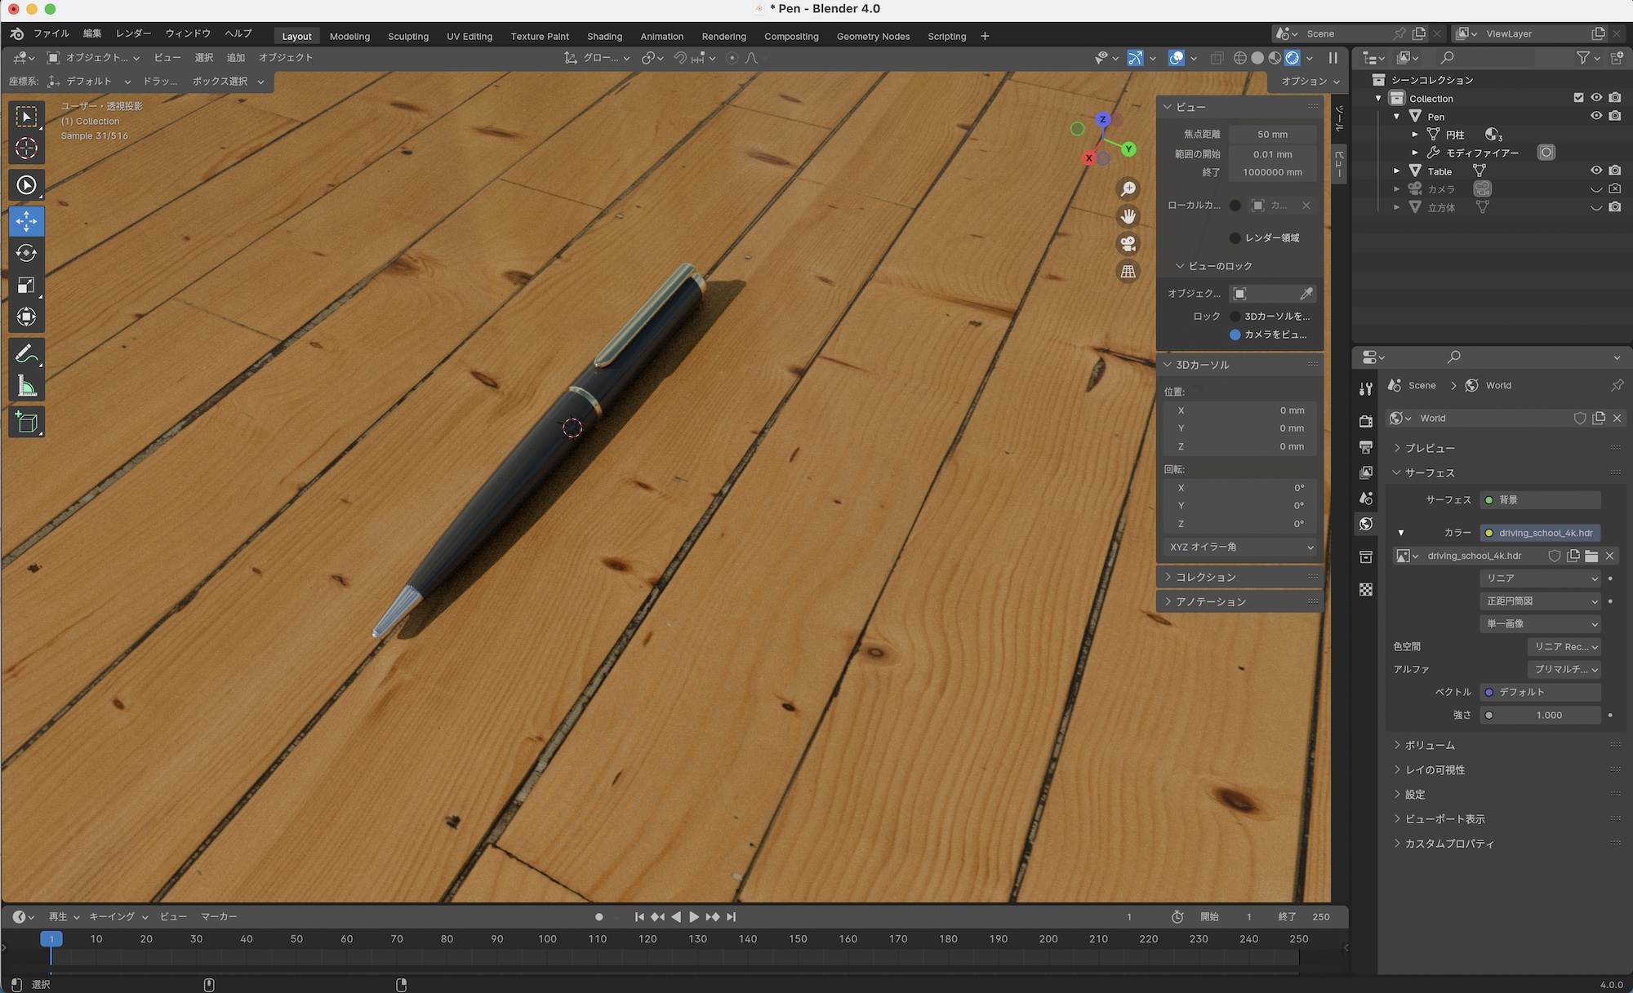The height and width of the screenshot is (993, 1633).
Task: Switch to the Shading workspace tab
Action: [x=604, y=36]
